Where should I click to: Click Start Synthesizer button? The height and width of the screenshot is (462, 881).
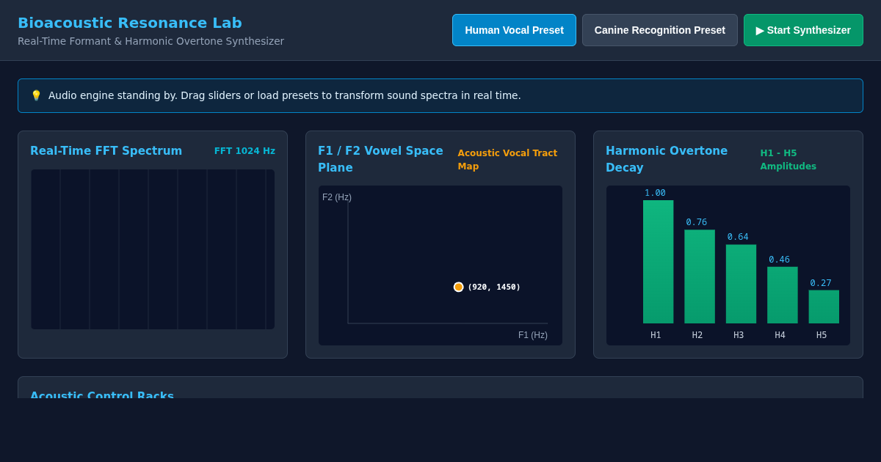pos(803,30)
